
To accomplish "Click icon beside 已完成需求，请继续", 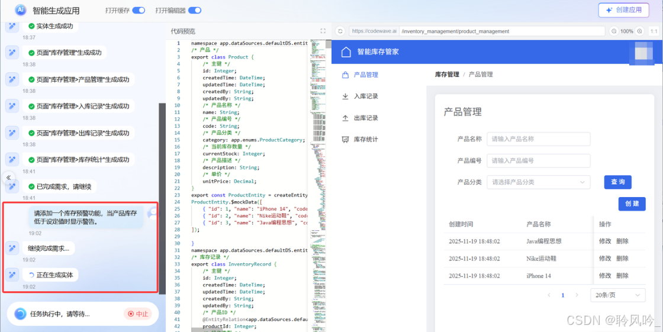I will 12,186.
